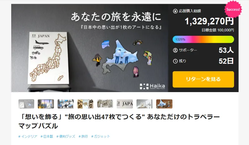Click the 1329% rainbow progress bar

click(203, 40)
